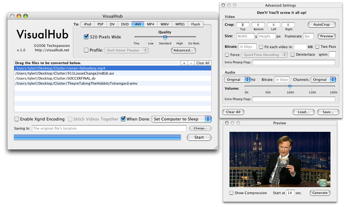Open the DivX Home Theater profile dropdown
Image resolution: width=345 pixels, height=207 pixels.
tap(126, 50)
